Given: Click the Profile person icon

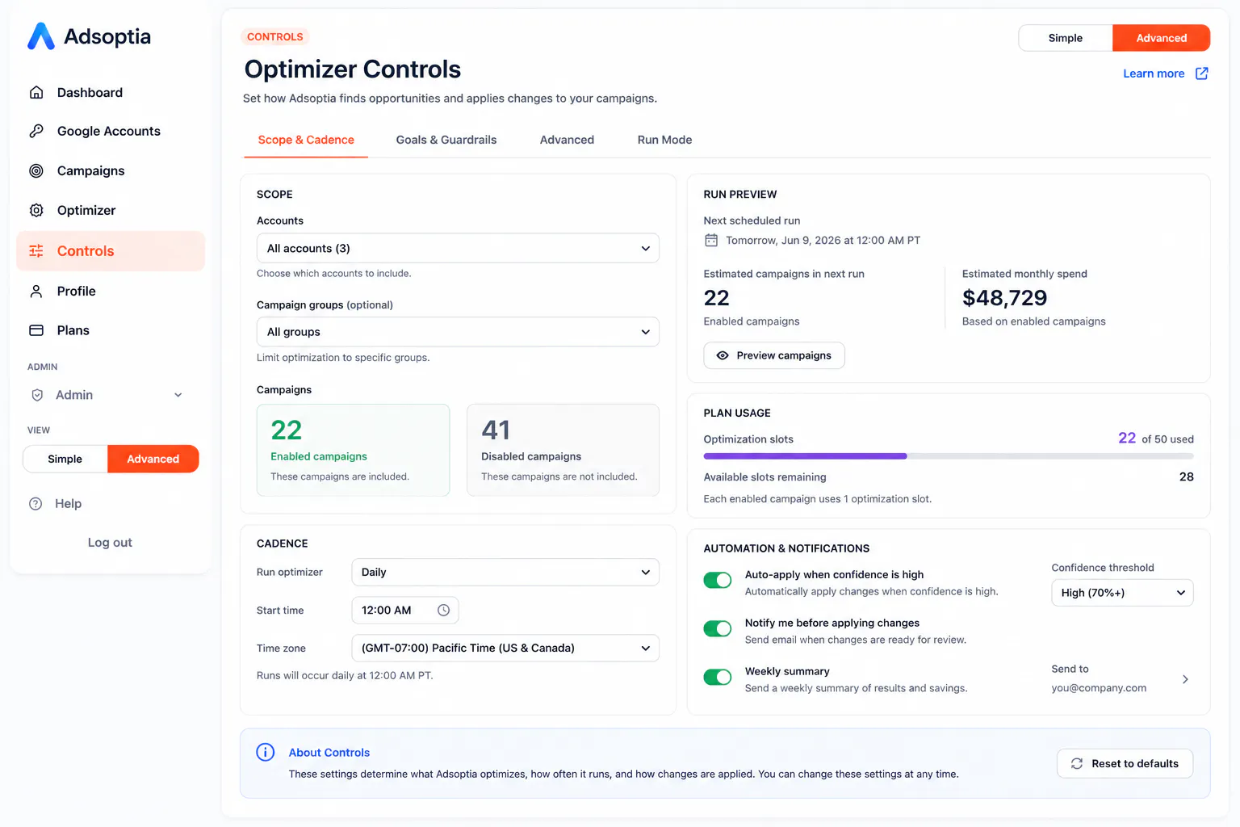Looking at the screenshot, I should (36, 291).
